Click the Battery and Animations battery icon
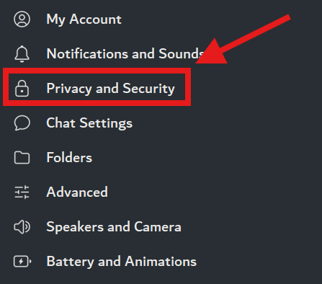Image resolution: width=322 pixels, height=284 pixels. coord(22,262)
